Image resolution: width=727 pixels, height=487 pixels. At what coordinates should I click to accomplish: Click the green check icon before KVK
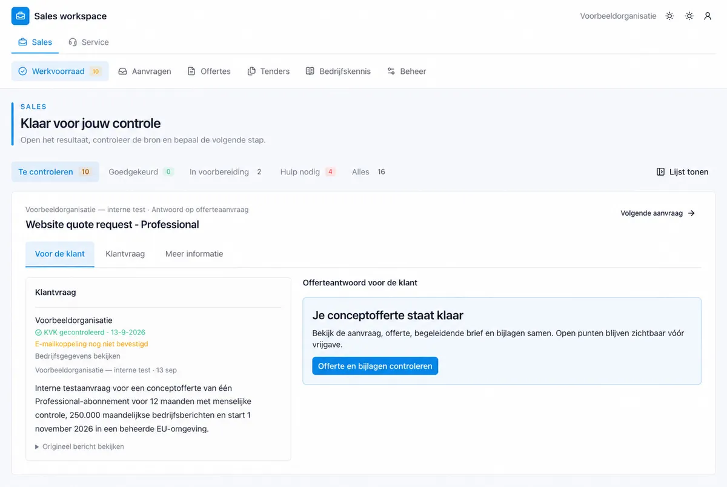pos(38,333)
